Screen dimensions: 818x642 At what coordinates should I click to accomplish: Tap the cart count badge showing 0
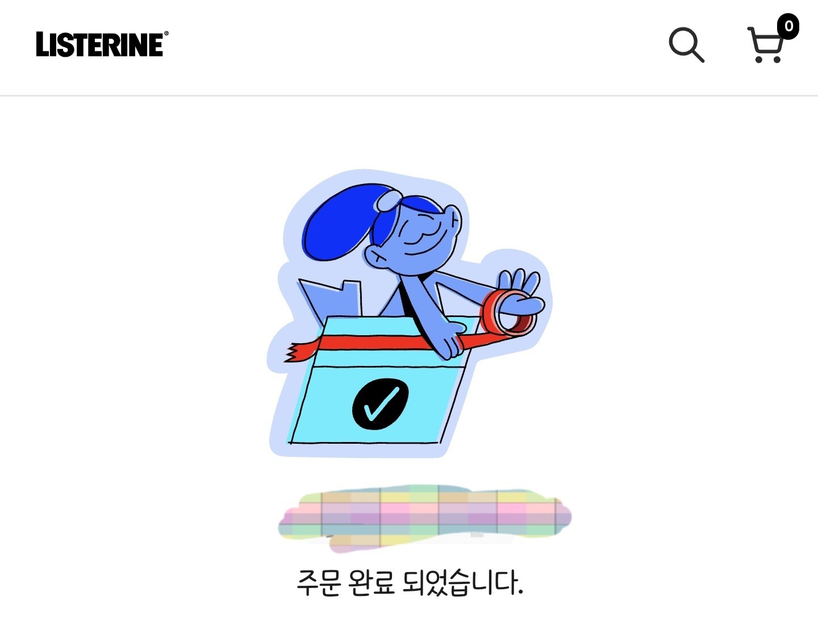788,26
